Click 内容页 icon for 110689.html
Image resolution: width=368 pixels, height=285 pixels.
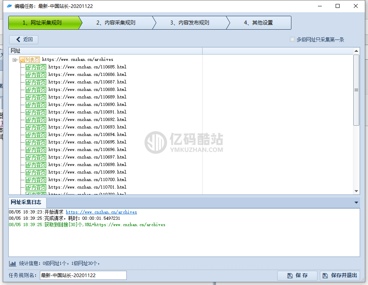36,97
